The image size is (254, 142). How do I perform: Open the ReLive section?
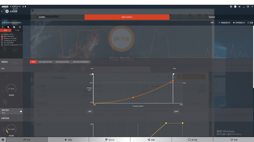(x=110, y=140)
